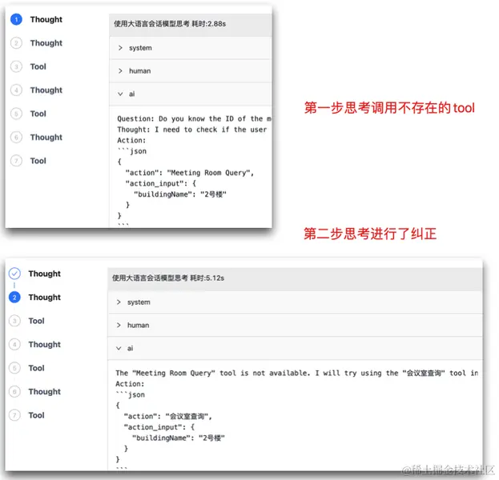Open step 7 Tool label in top panel

tap(38, 161)
